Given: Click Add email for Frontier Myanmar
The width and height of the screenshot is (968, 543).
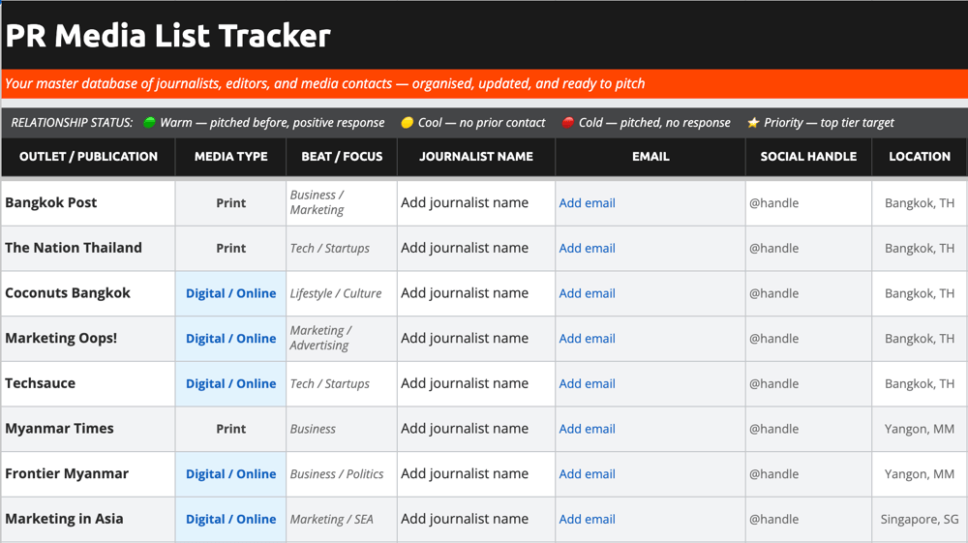Looking at the screenshot, I should coord(588,473).
